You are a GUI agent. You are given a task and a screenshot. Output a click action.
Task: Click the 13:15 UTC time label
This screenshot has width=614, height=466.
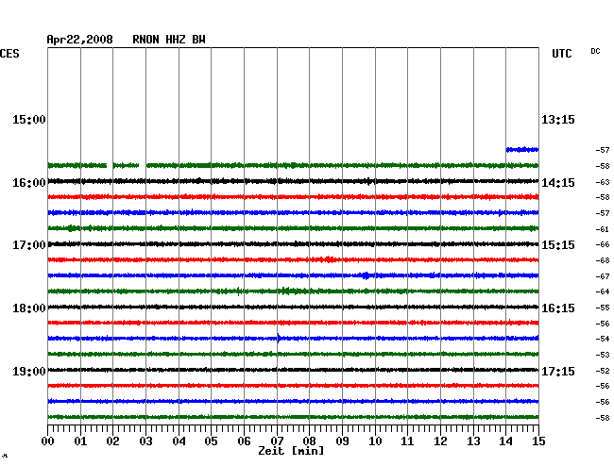tap(558, 120)
